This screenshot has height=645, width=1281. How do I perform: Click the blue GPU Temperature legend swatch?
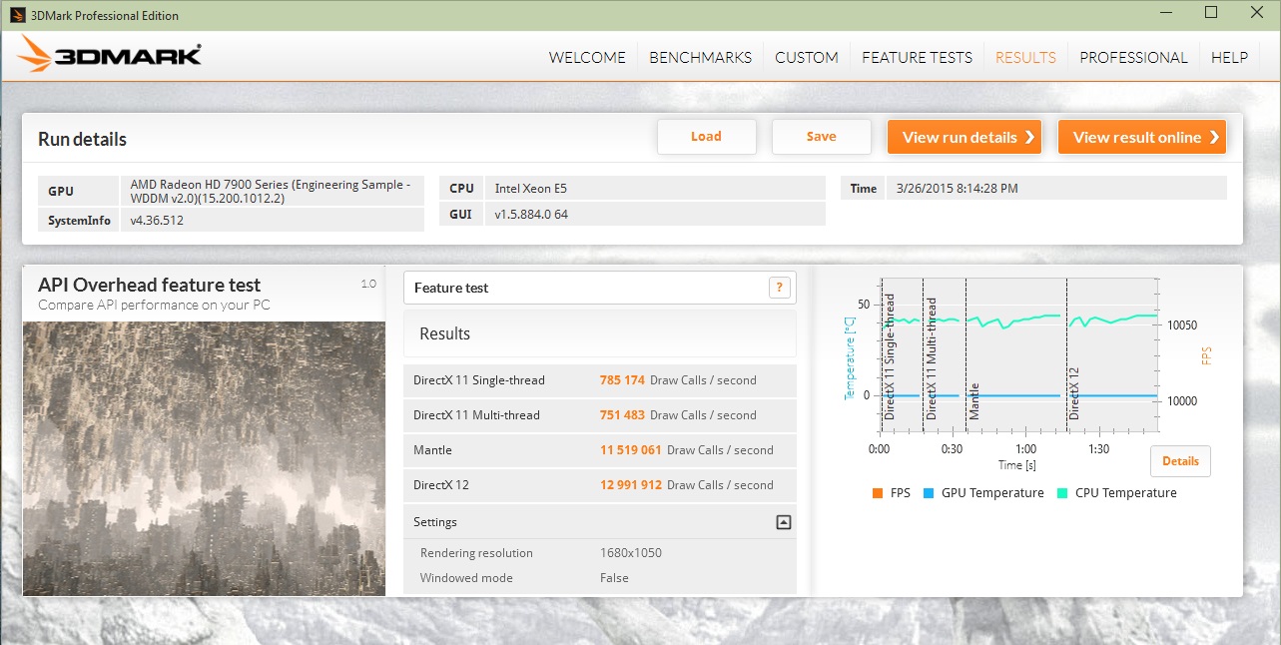click(x=929, y=493)
